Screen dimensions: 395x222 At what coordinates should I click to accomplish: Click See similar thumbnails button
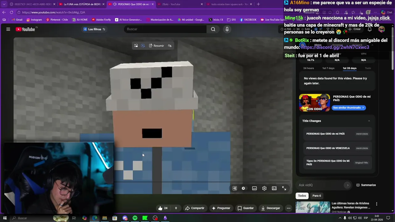[x=349, y=108]
